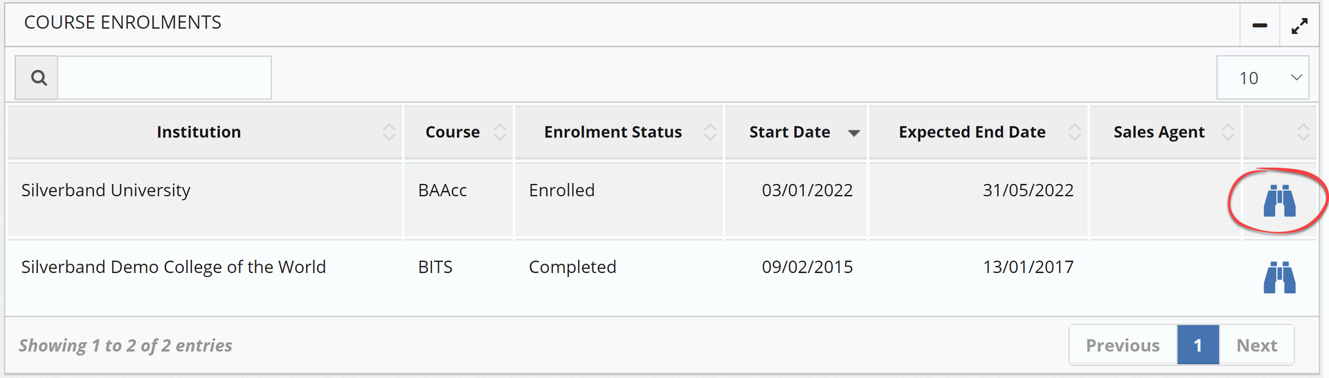Click in the enrolments search field

click(x=164, y=78)
